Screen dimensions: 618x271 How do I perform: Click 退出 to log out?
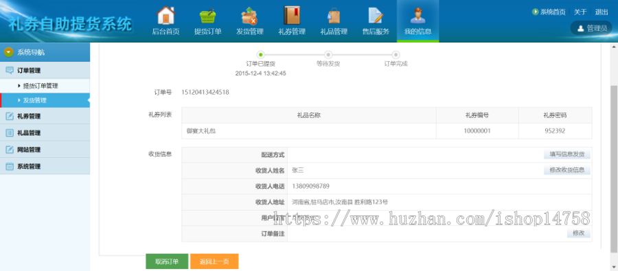(602, 12)
